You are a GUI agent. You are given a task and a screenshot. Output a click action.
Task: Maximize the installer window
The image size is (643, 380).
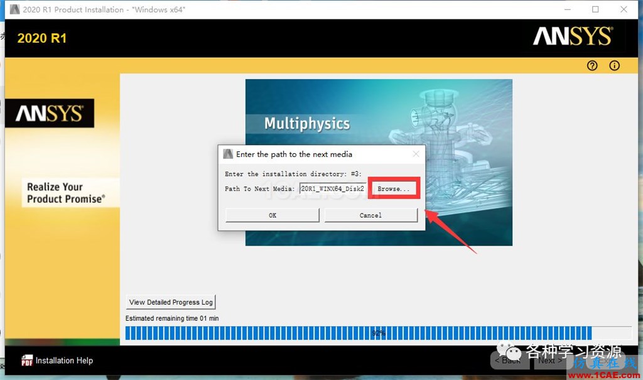pos(595,9)
